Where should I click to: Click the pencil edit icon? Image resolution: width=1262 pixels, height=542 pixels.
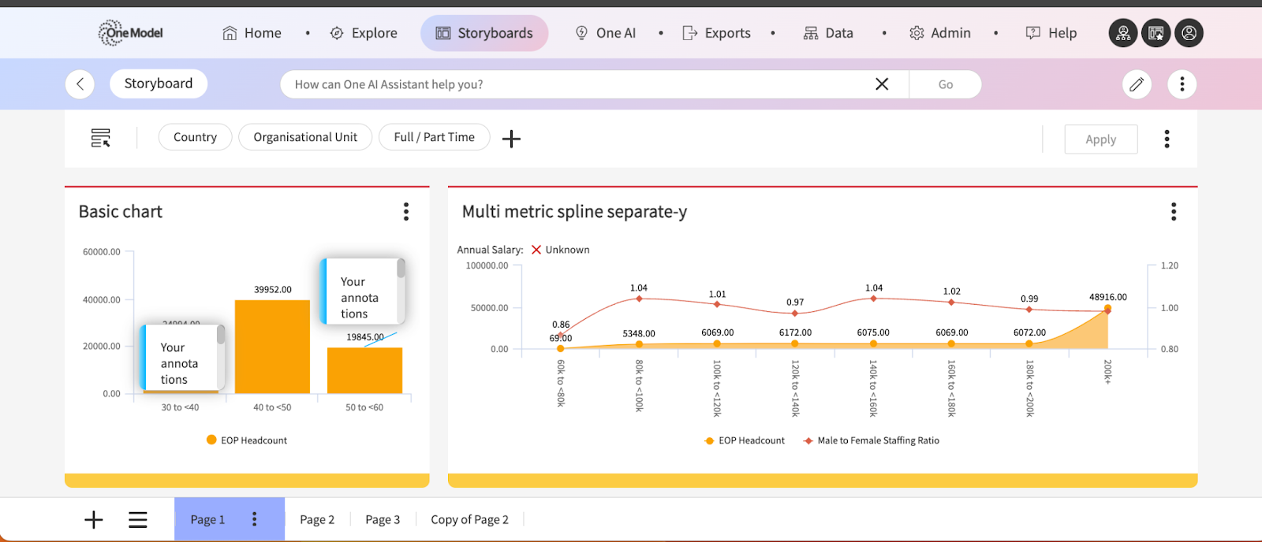pyautogui.click(x=1137, y=84)
